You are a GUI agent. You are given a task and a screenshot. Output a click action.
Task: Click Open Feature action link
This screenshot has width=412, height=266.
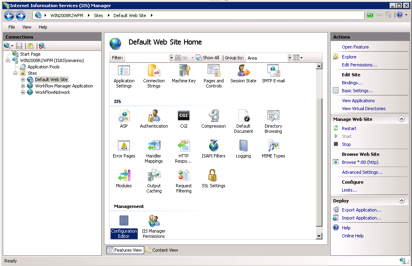pyautogui.click(x=355, y=47)
